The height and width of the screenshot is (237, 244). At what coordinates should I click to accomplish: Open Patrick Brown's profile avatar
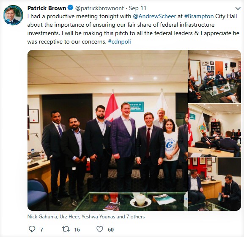coord(13,15)
